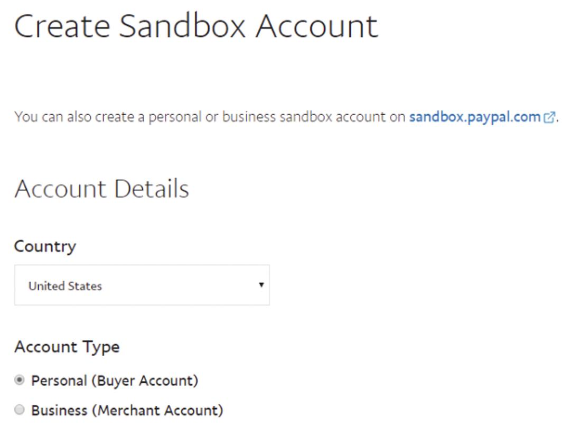This screenshot has height=428, width=562.
Task: Click the word 'Create' in the page title
Action: tap(62, 25)
